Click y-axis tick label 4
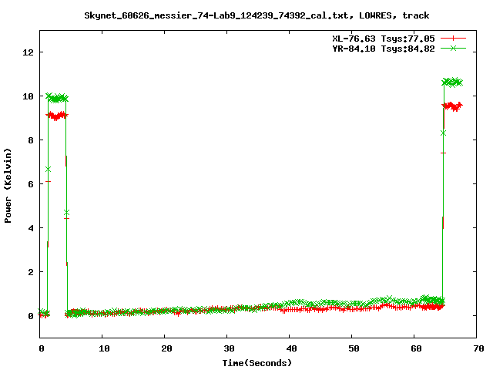This screenshot has height=370, width=493. (31, 228)
